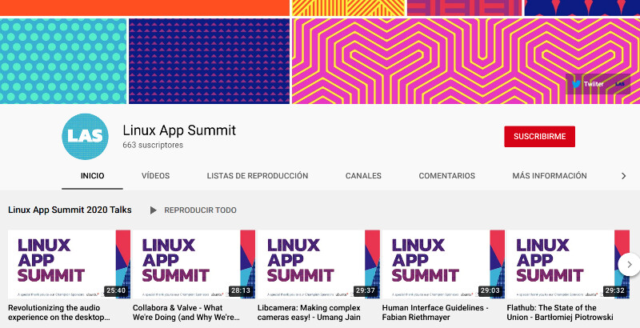Click the Twitter bird icon on banner
Viewport: 640px width, 328px height.
[x=576, y=83]
